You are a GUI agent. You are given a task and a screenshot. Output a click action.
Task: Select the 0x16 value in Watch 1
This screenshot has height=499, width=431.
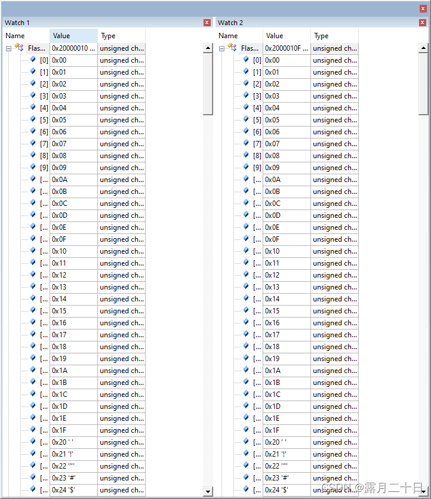click(x=73, y=323)
